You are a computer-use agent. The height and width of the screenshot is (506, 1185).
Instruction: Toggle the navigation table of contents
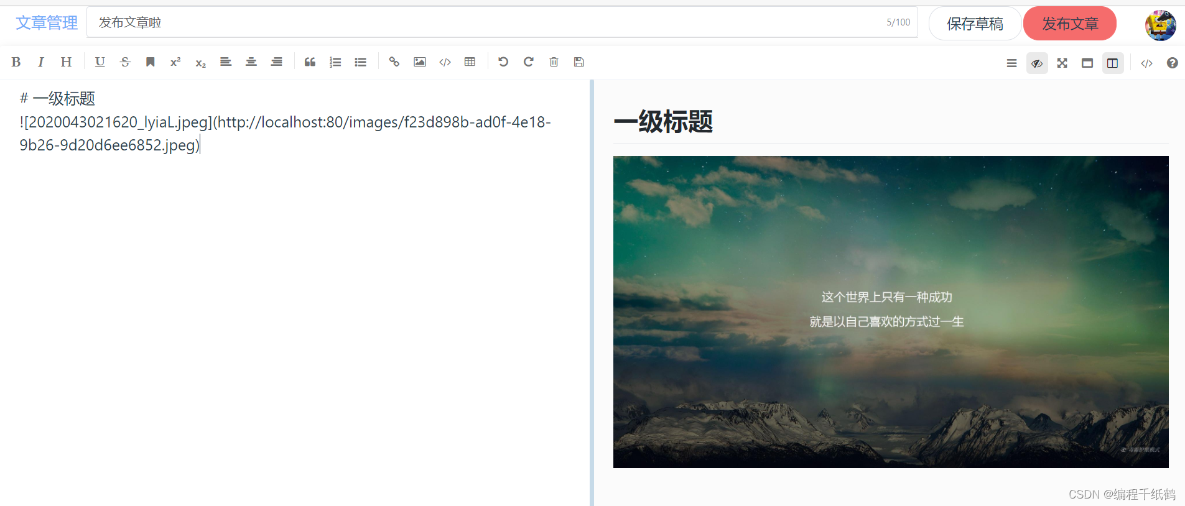1011,63
